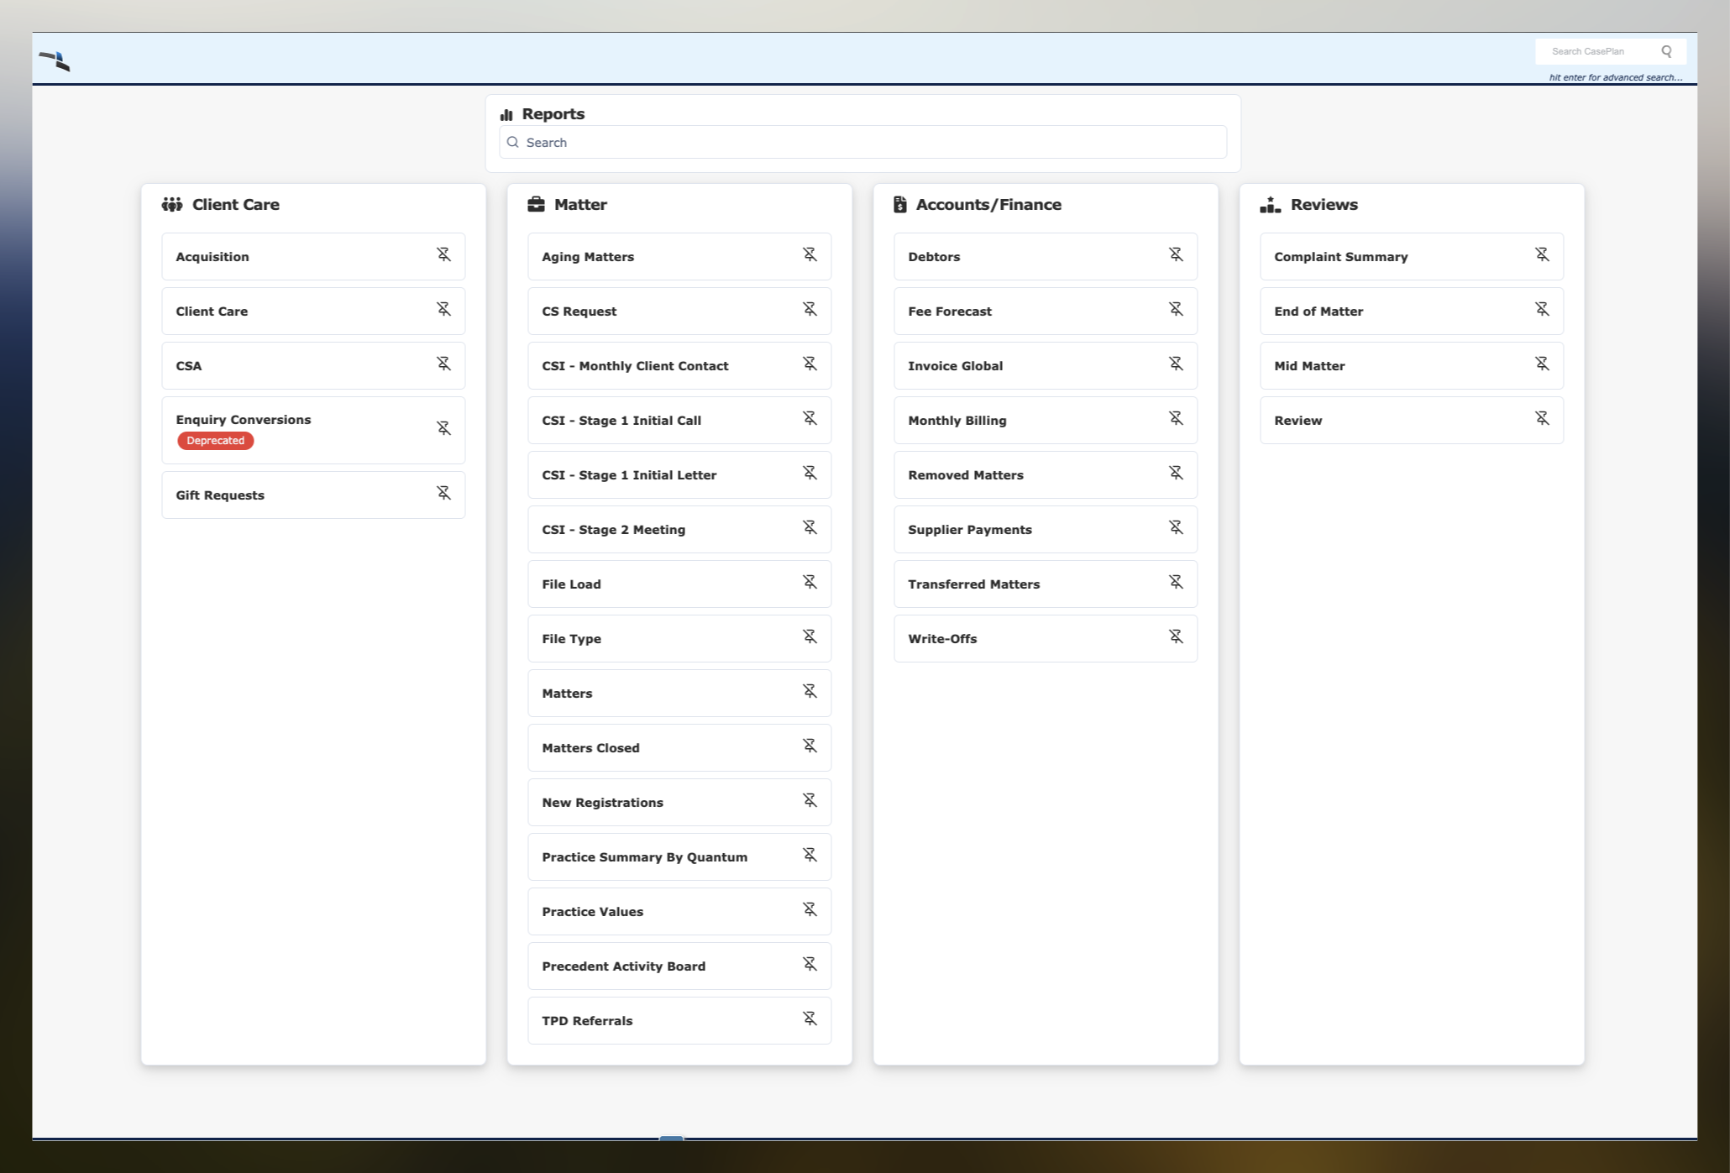Click the pin icon next to Fee Forecast
This screenshot has height=1173, width=1730.
(x=1176, y=309)
